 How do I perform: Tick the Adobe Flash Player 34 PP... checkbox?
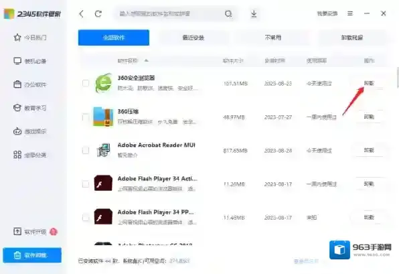tap(86, 218)
